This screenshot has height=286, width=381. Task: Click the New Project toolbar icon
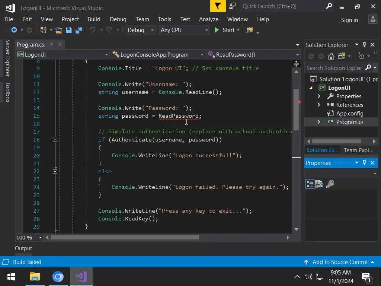pyautogui.click(x=43, y=30)
